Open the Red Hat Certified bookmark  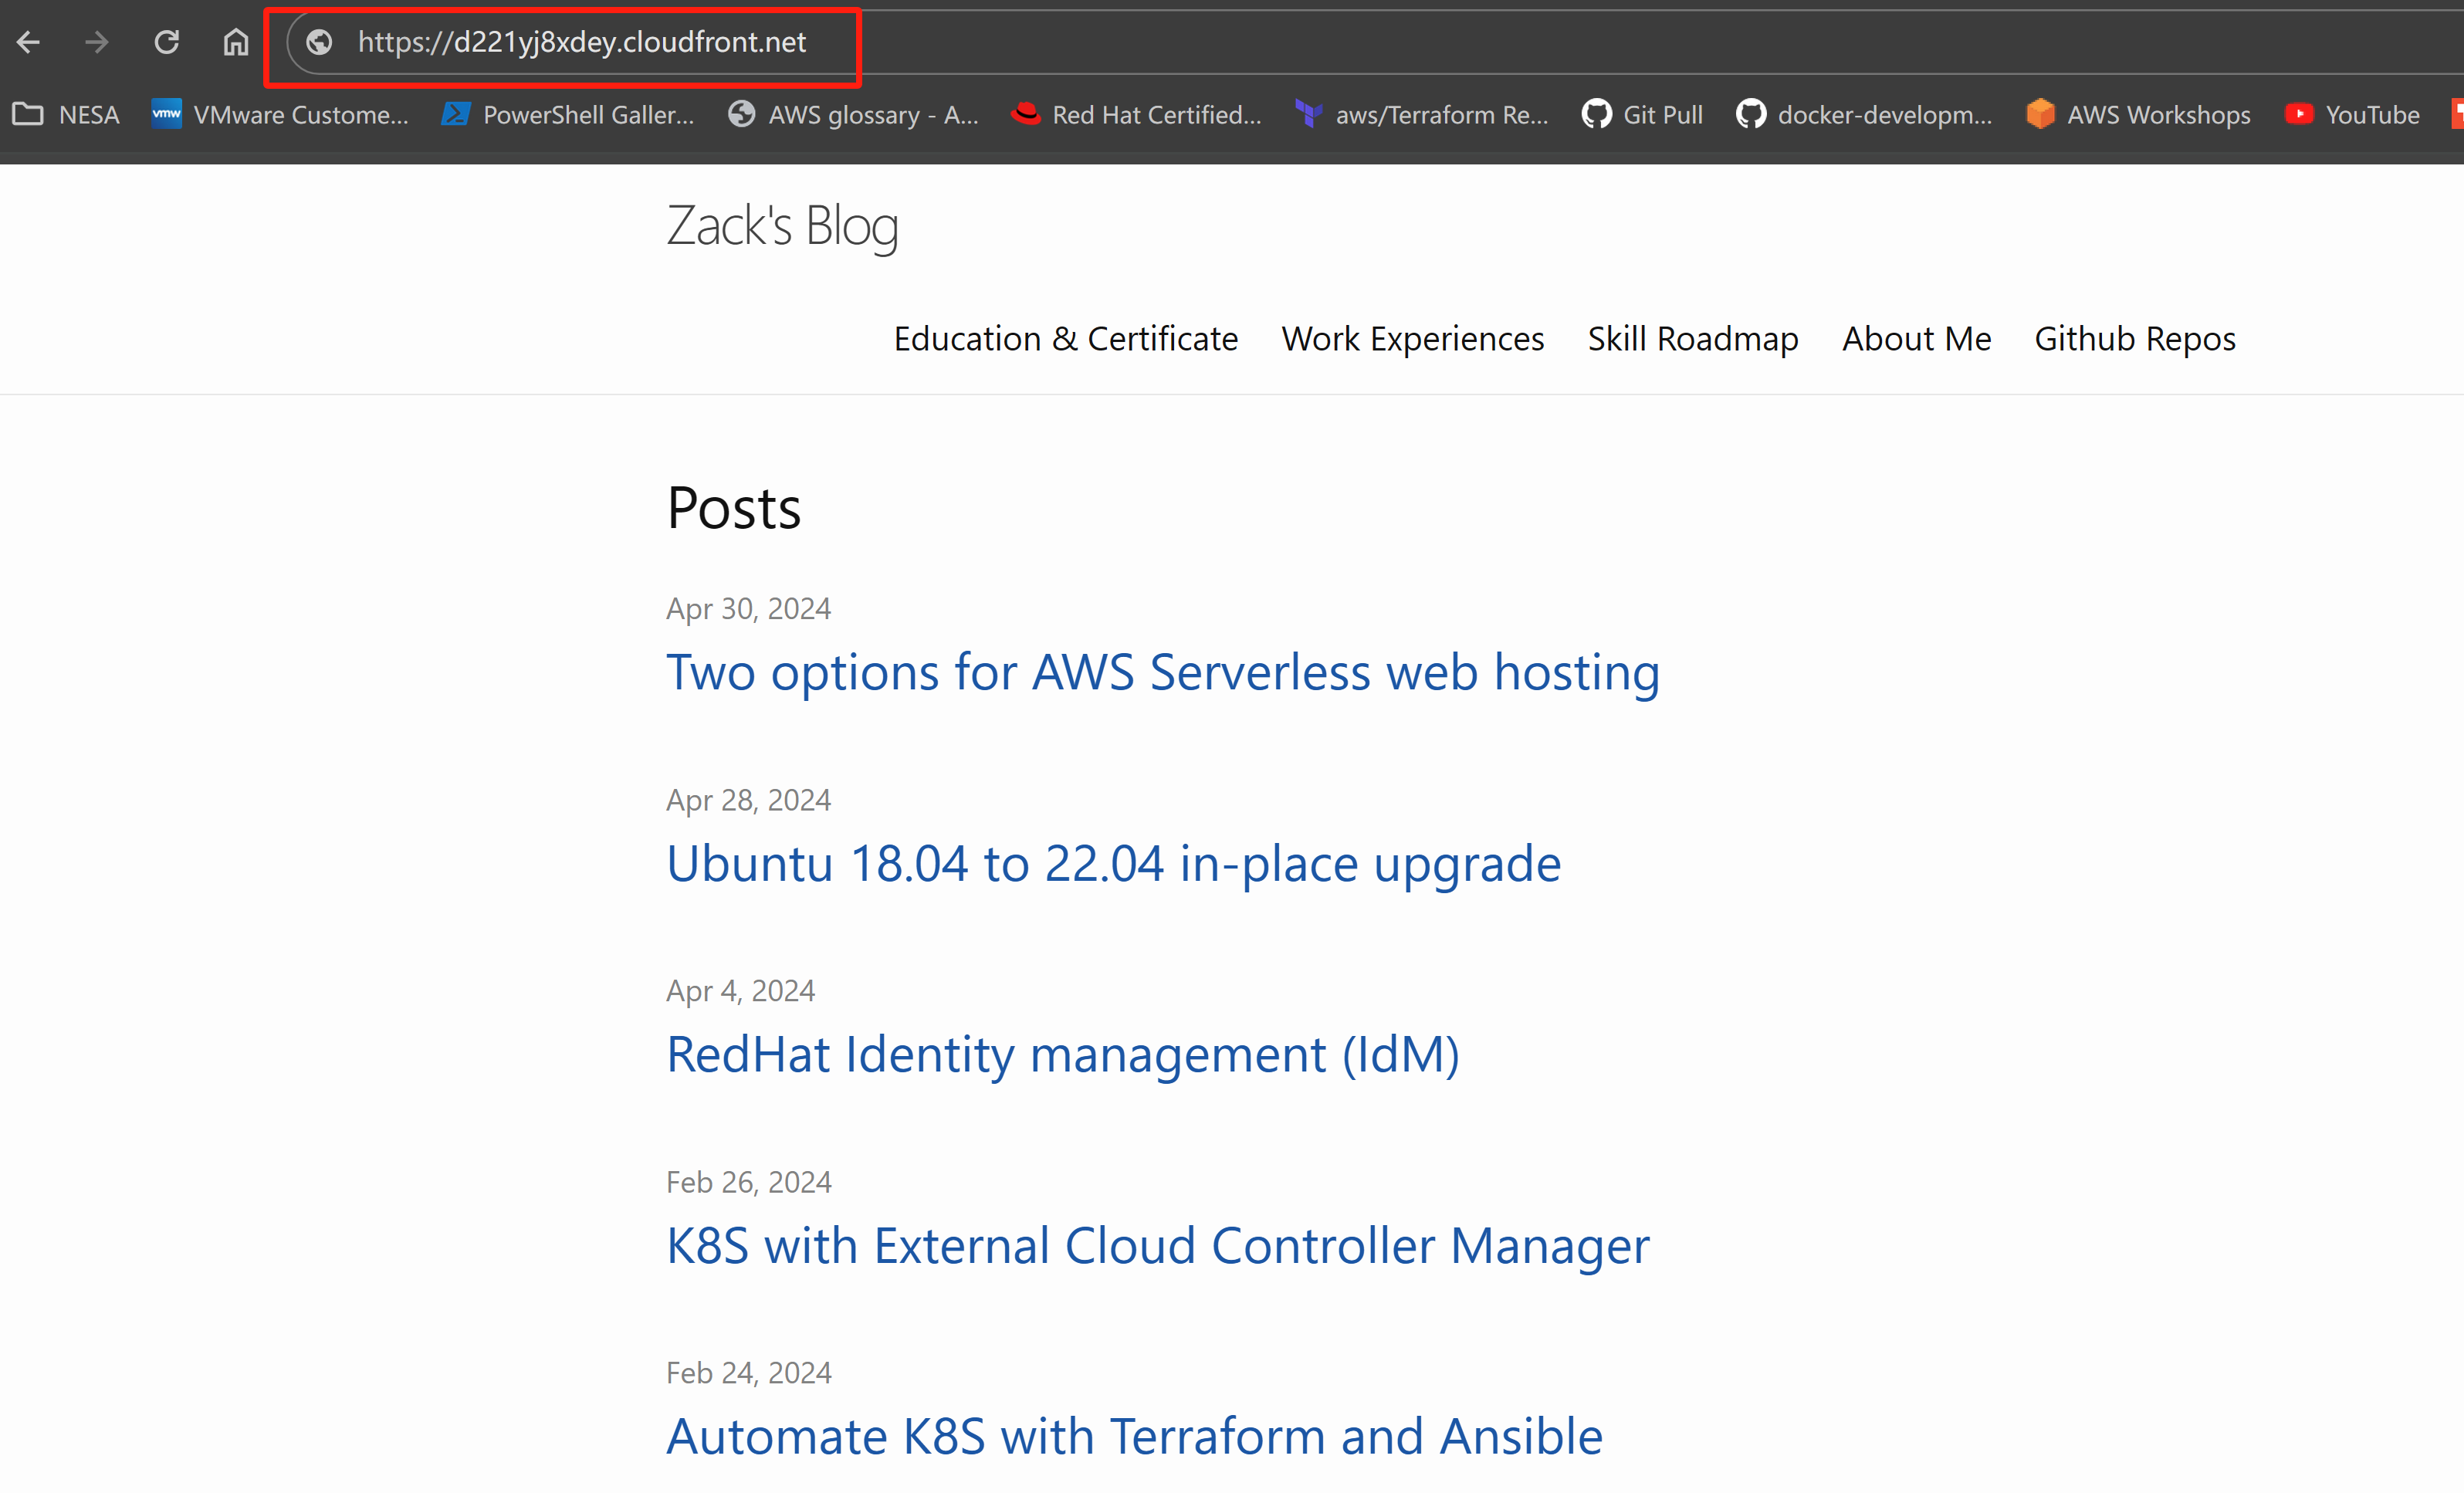(1137, 115)
